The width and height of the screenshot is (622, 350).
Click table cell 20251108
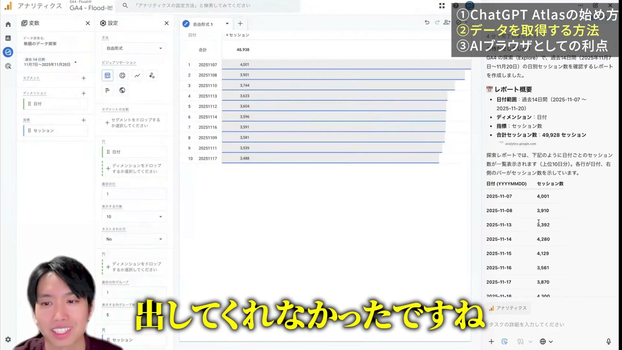[x=208, y=75]
